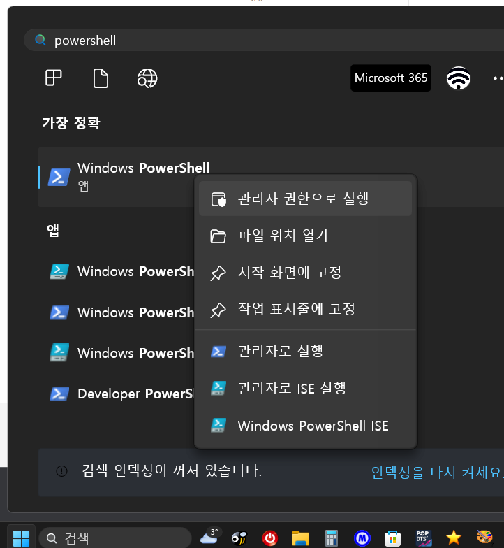The height and width of the screenshot is (548, 504).
Task: Click the pin icon next to '작업 표시줄에 고정'
Action: tap(218, 310)
